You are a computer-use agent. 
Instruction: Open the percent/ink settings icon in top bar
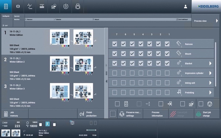(30, 6)
